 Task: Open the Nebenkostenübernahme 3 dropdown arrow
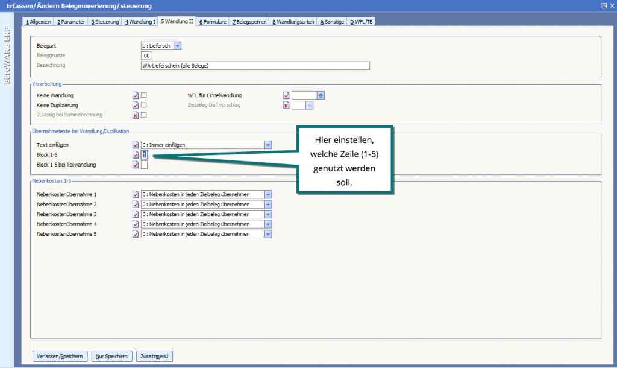[268, 214]
